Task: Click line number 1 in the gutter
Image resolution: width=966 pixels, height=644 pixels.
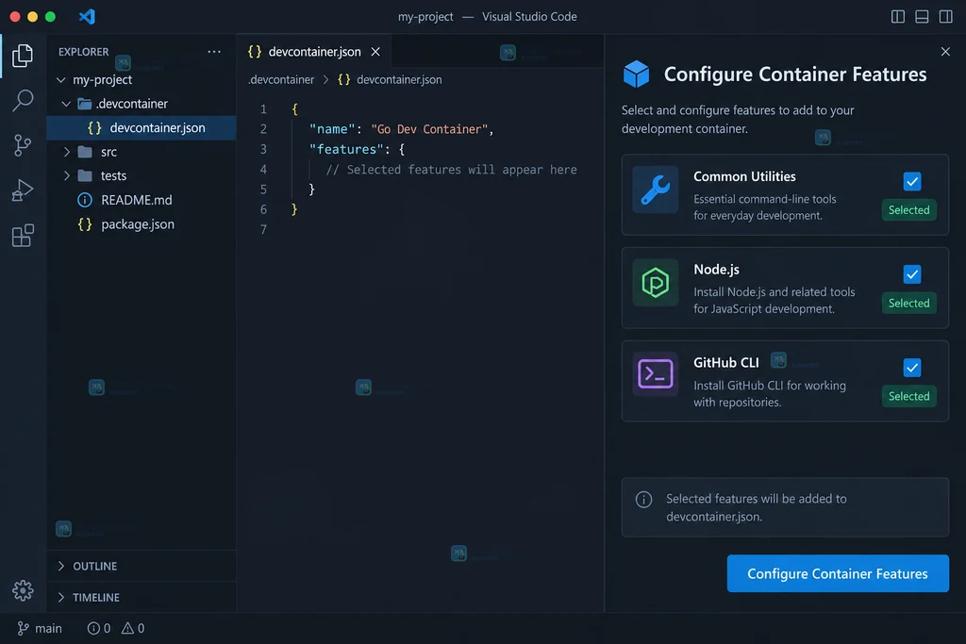Action: [x=263, y=109]
